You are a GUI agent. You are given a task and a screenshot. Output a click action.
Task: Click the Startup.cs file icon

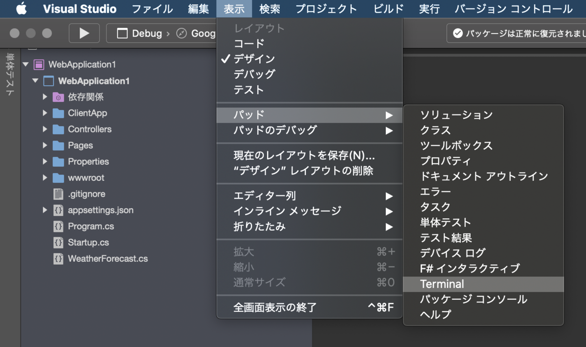pos(58,242)
